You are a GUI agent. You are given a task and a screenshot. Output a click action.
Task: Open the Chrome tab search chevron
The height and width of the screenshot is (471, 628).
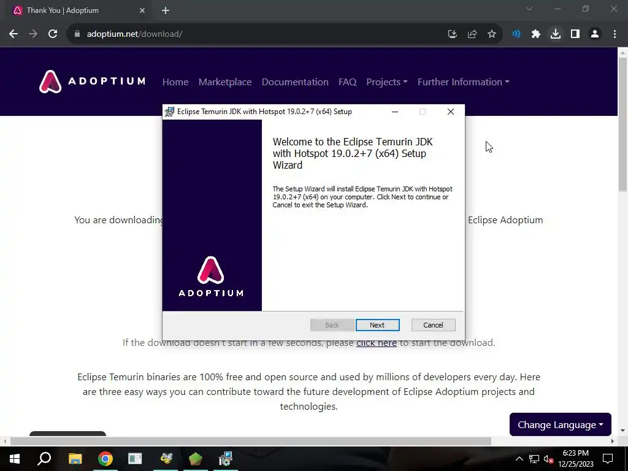point(529,9)
